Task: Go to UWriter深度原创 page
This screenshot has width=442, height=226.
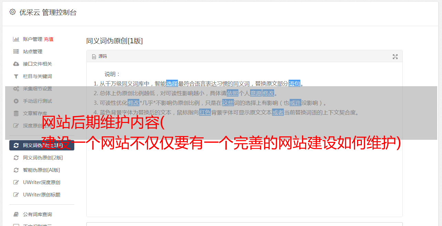Action: (42, 182)
